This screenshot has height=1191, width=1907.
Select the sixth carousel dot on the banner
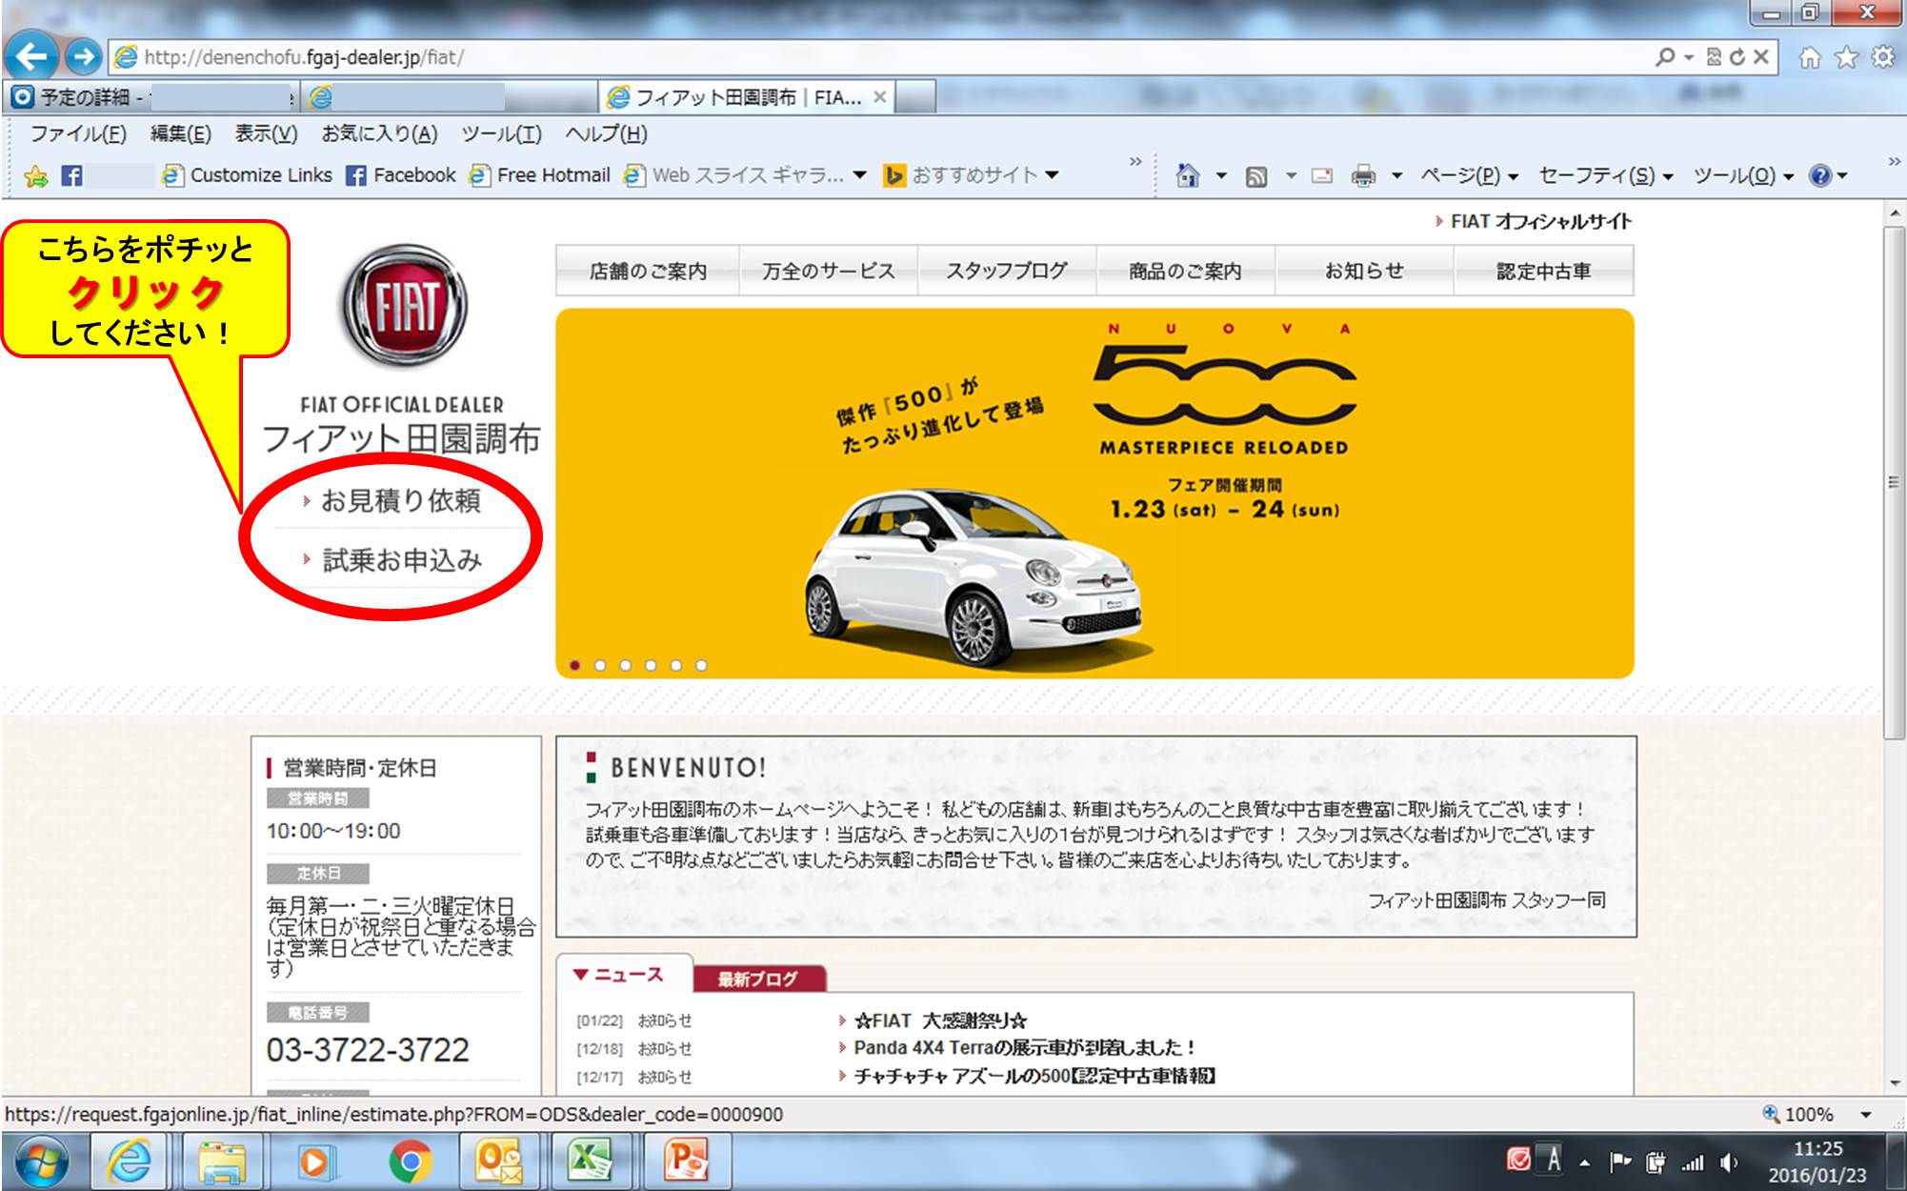701,665
